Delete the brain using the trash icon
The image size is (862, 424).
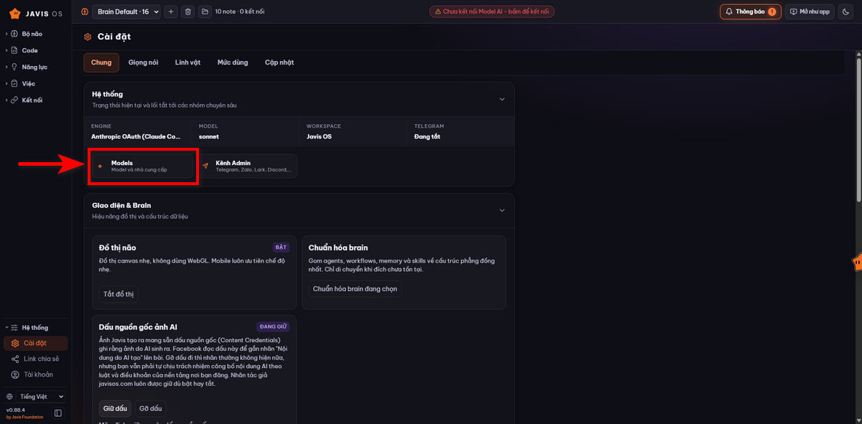pos(187,11)
